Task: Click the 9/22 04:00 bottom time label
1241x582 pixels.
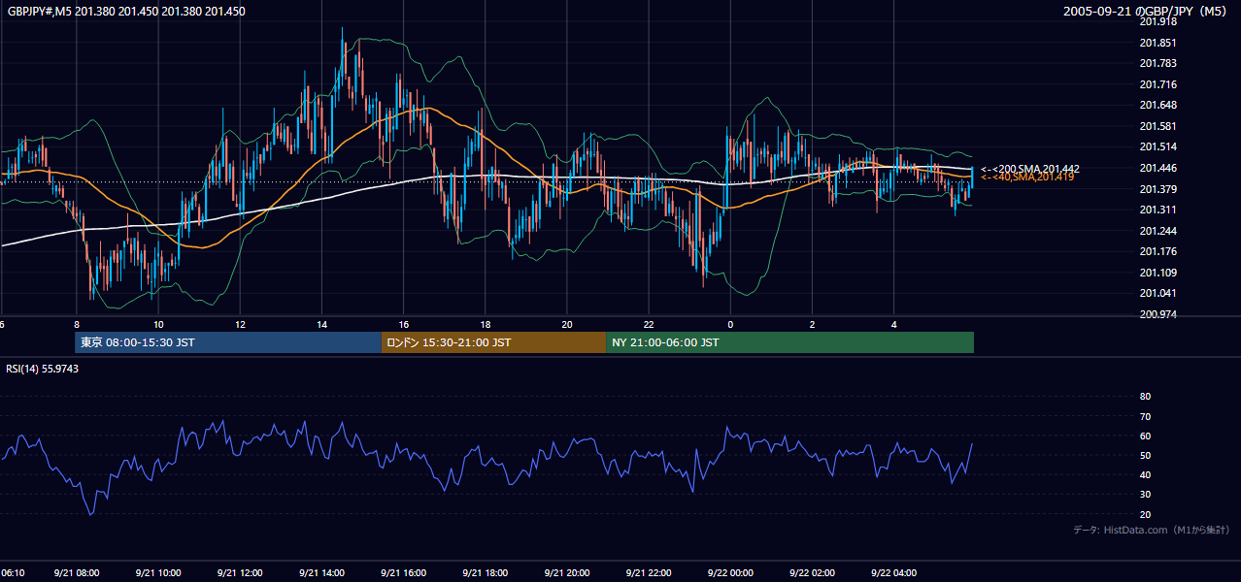Action: pos(893,573)
